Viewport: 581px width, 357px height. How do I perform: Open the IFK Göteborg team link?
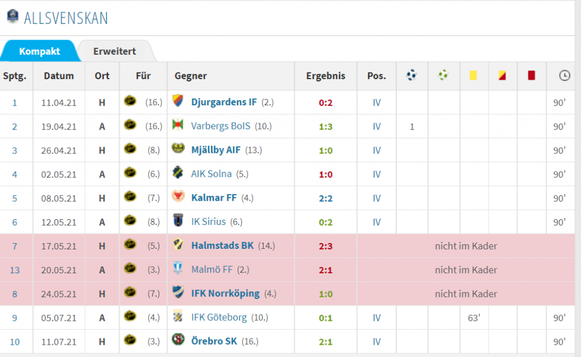219,317
